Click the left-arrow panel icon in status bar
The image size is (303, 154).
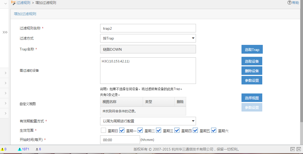point(293,149)
